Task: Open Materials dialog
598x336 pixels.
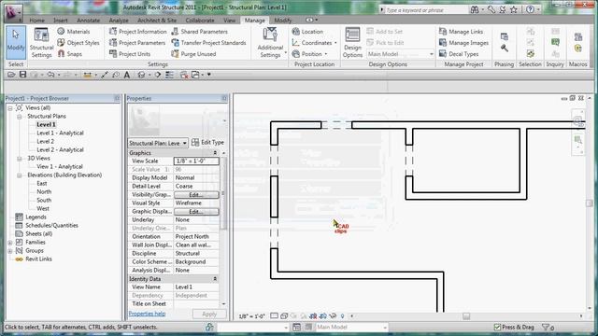Action: pyautogui.click(x=74, y=32)
